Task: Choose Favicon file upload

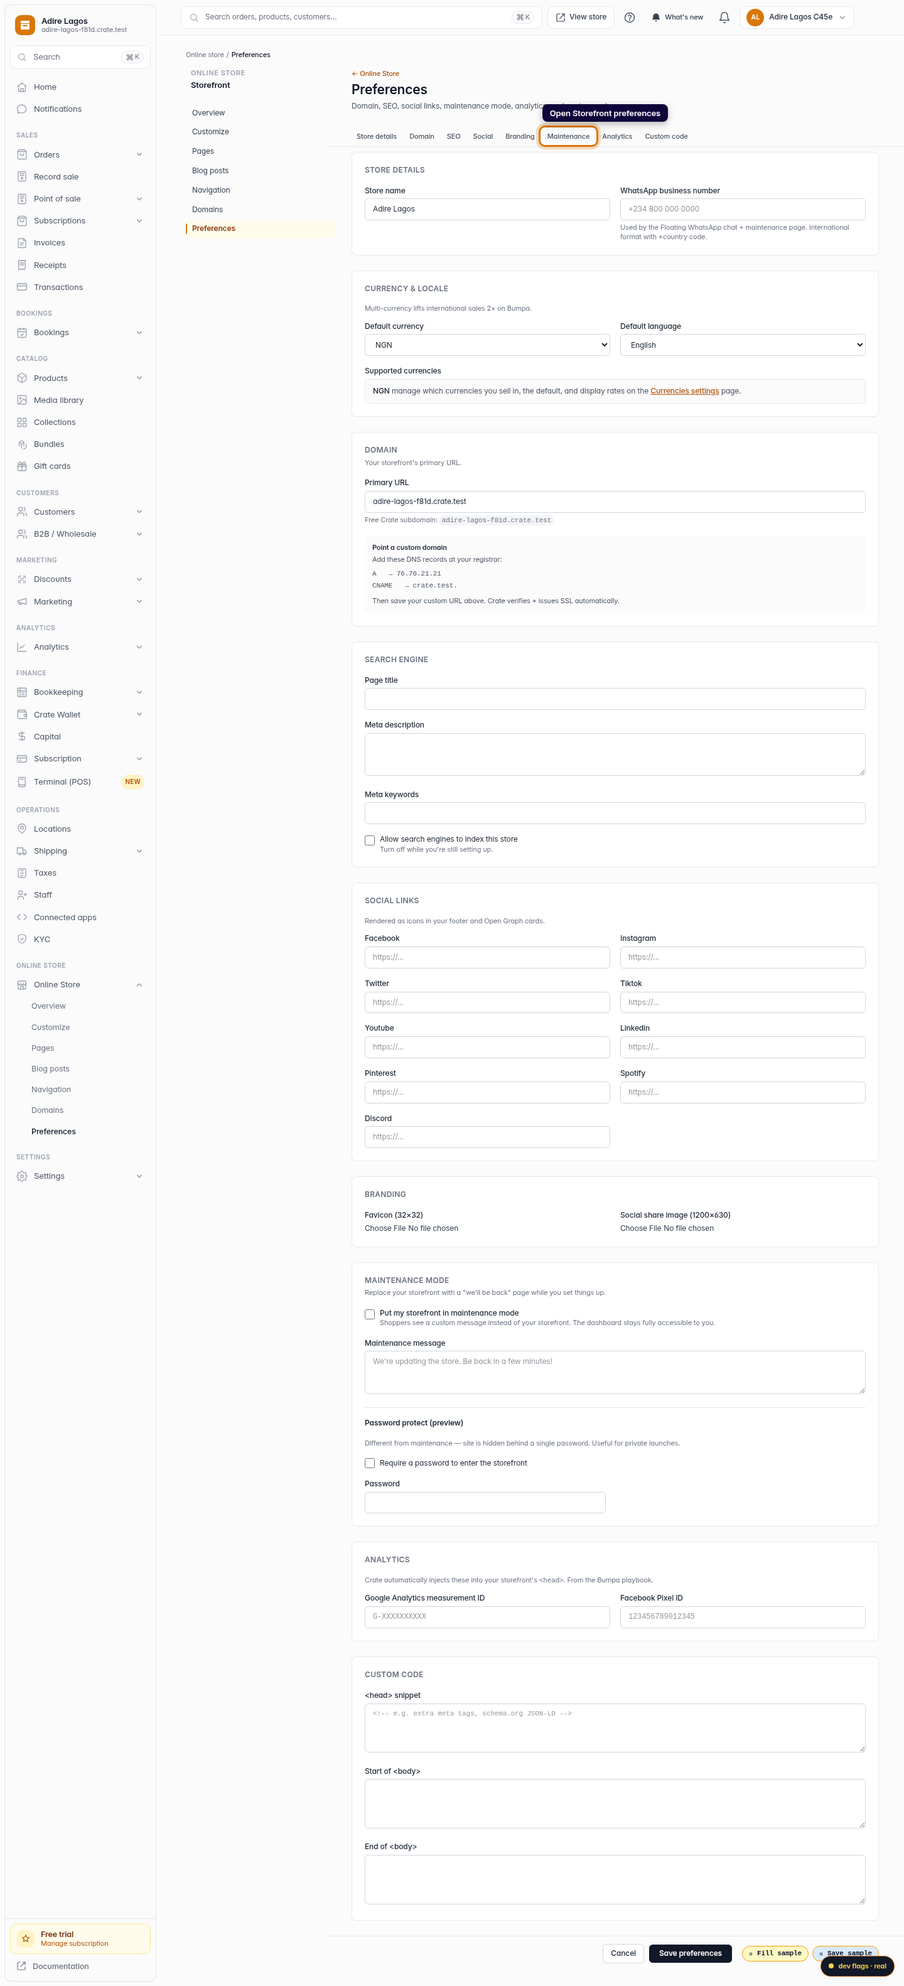Action: coord(411,1229)
